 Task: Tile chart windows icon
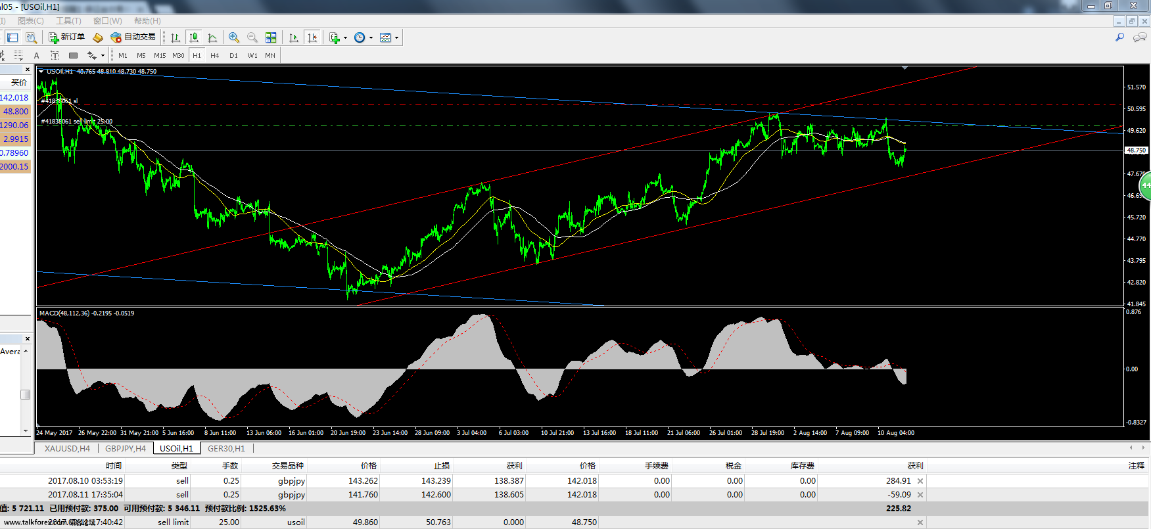click(271, 37)
